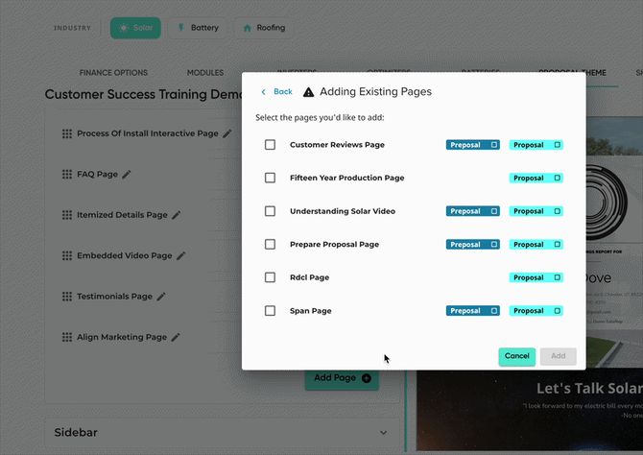Click the Add button in dialog
The height and width of the screenshot is (455, 643).
(559, 356)
